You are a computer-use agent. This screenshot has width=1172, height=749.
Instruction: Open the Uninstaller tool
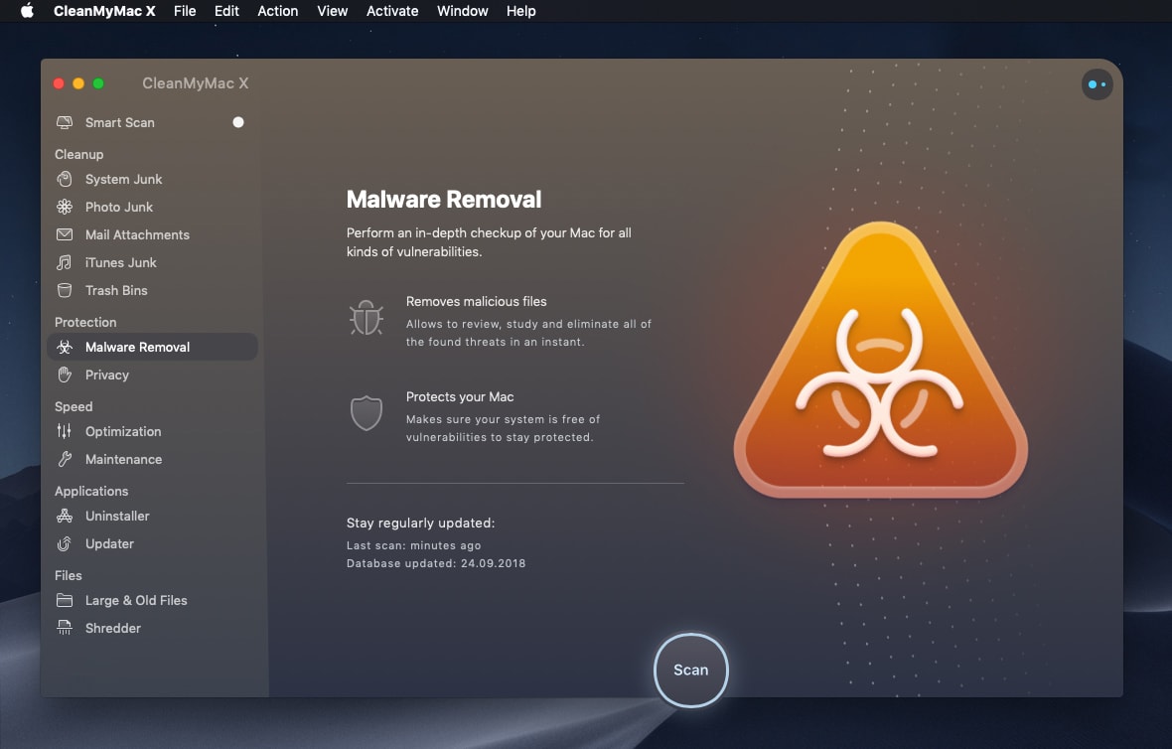click(118, 516)
